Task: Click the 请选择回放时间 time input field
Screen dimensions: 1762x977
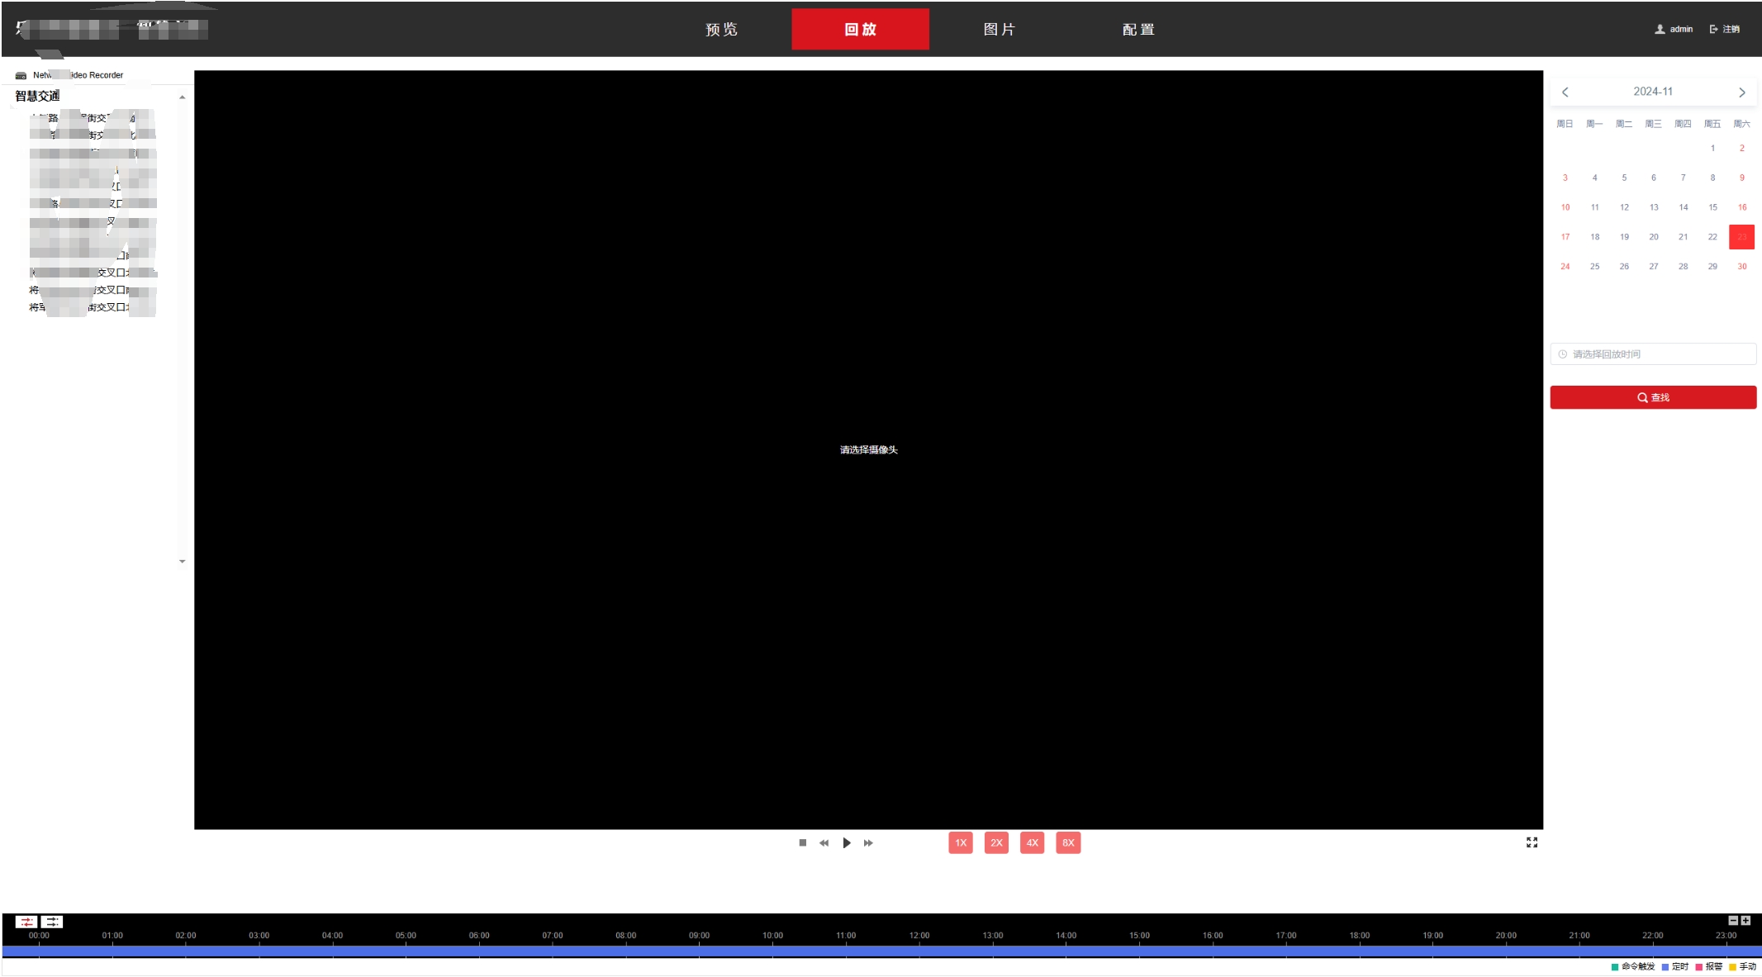Action: click(x=1653, y=354)
